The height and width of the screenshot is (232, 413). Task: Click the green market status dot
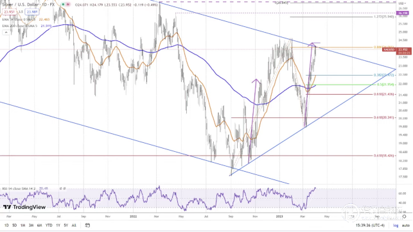[63, 4]
